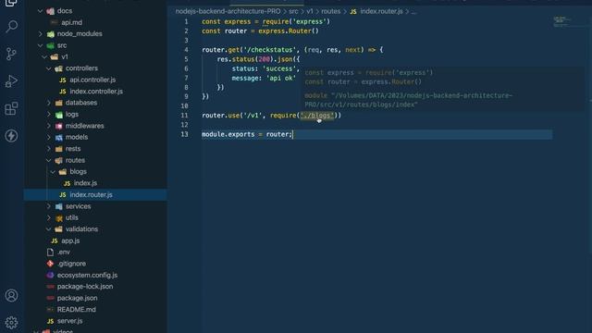Open README.md file

(x=76, y=309)
